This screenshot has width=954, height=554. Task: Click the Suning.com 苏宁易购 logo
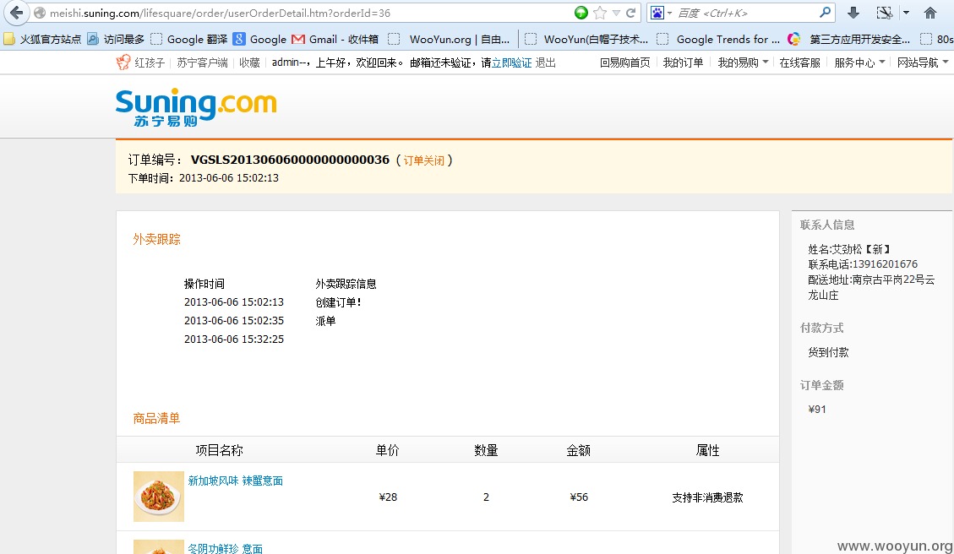click(x=196, y=107)
